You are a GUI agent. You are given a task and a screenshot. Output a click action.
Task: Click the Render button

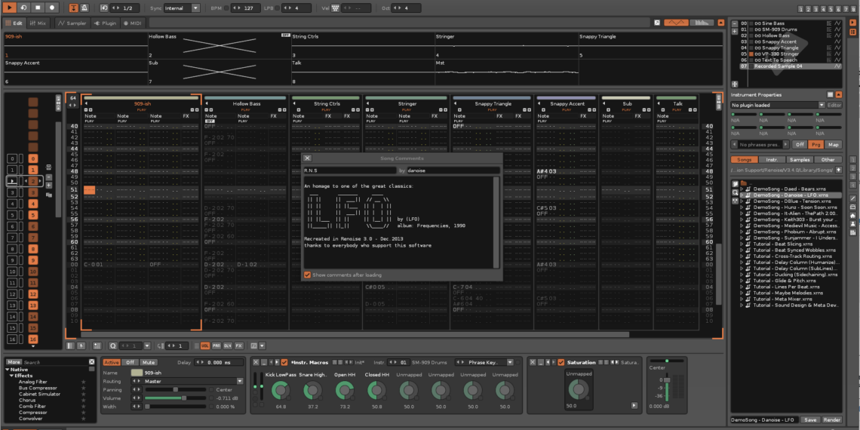(832, 419)
